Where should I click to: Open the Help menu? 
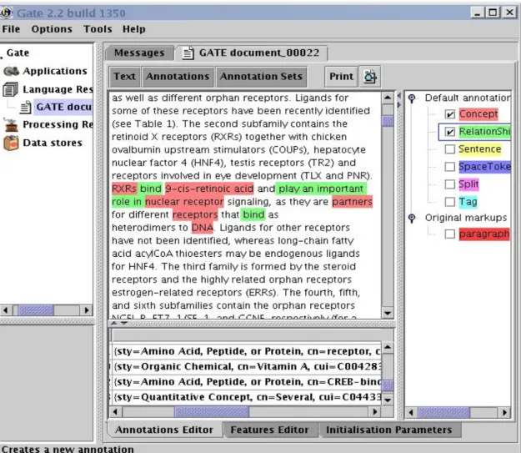(134, 29)
